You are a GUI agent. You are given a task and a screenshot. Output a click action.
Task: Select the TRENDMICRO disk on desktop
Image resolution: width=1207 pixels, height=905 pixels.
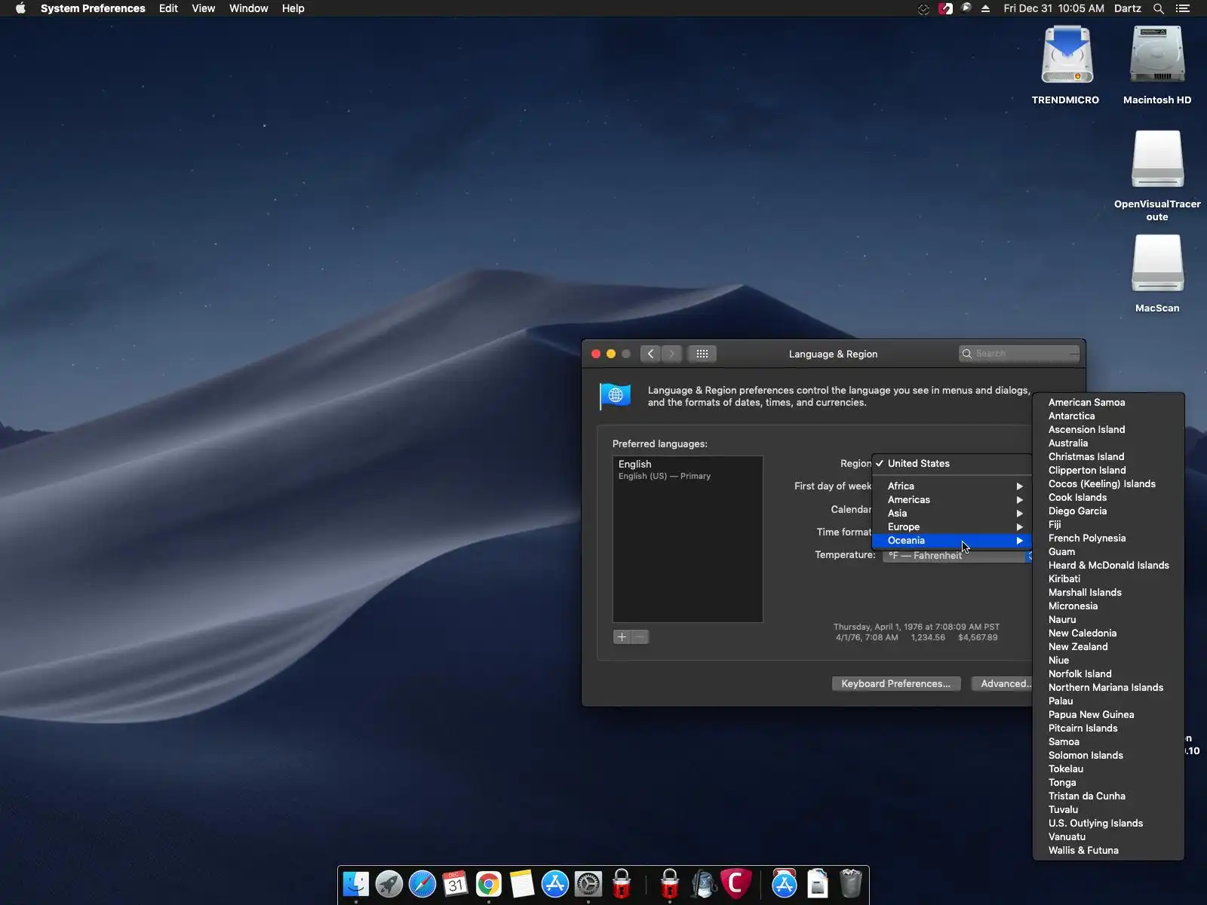[x=1066, y=65]
